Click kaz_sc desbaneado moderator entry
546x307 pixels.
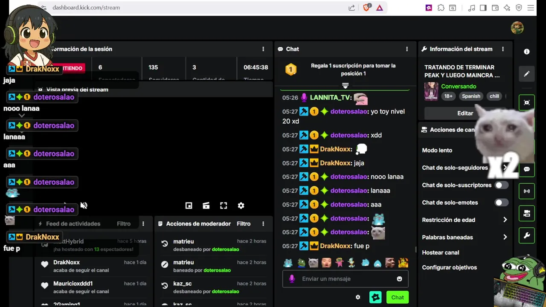183,284
